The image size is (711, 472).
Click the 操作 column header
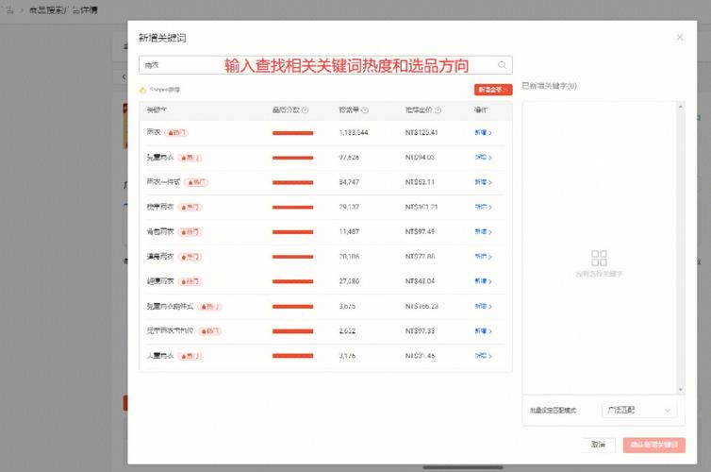click(481, 110)
